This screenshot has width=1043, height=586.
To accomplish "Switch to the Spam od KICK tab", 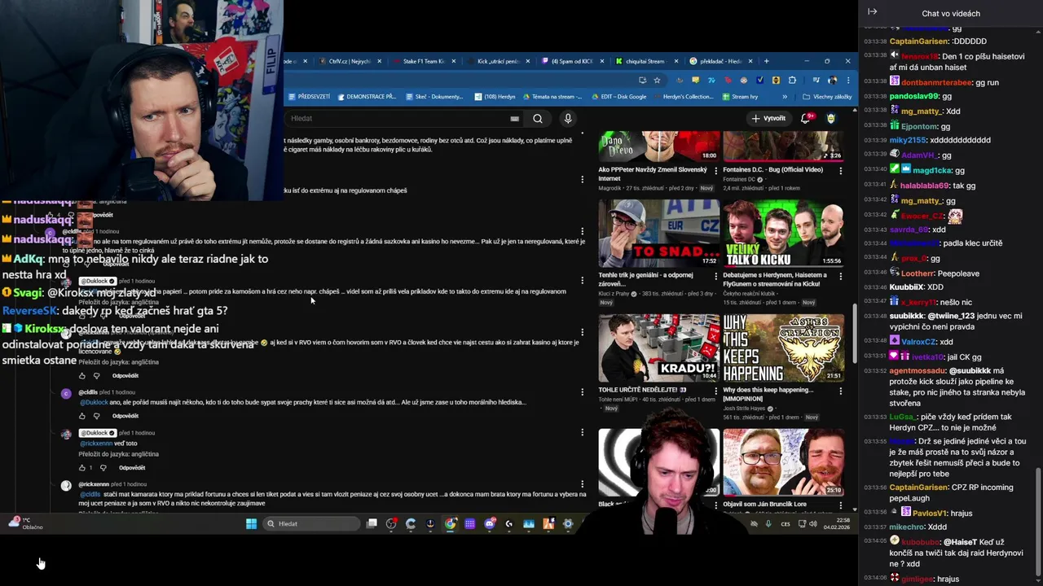I will [x=572, y=61].
